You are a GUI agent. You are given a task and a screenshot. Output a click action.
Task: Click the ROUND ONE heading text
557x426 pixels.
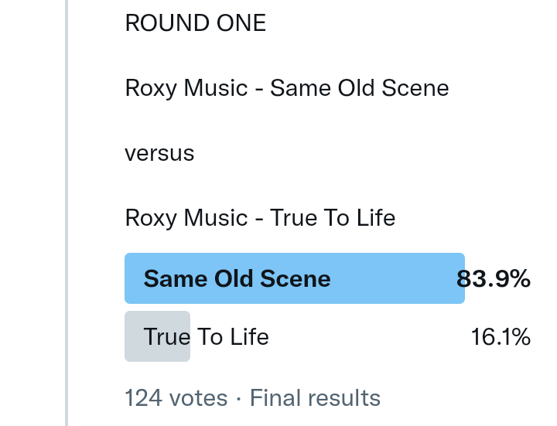[195, 23]
